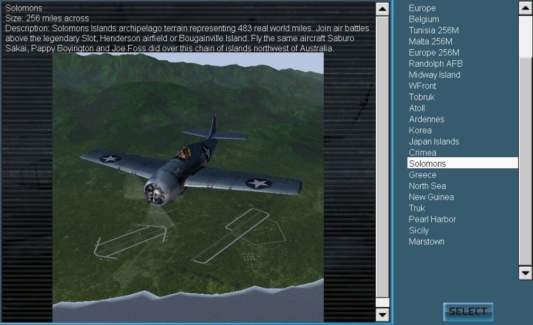Select Randolph AFB terrain
Viewport: 533px width, 325px height.
point(436,64)
